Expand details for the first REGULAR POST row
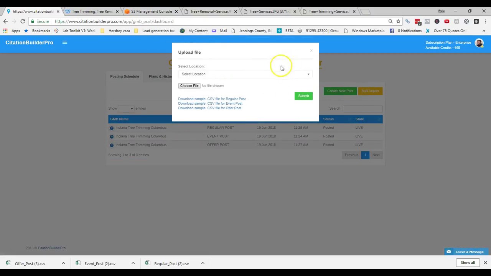491x276 pixels. click(112, 127)
